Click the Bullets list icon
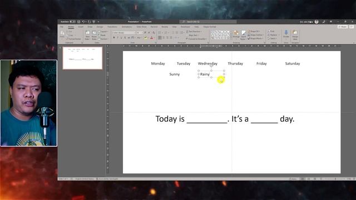Screen dimensions: 356x200 point(160,33)
